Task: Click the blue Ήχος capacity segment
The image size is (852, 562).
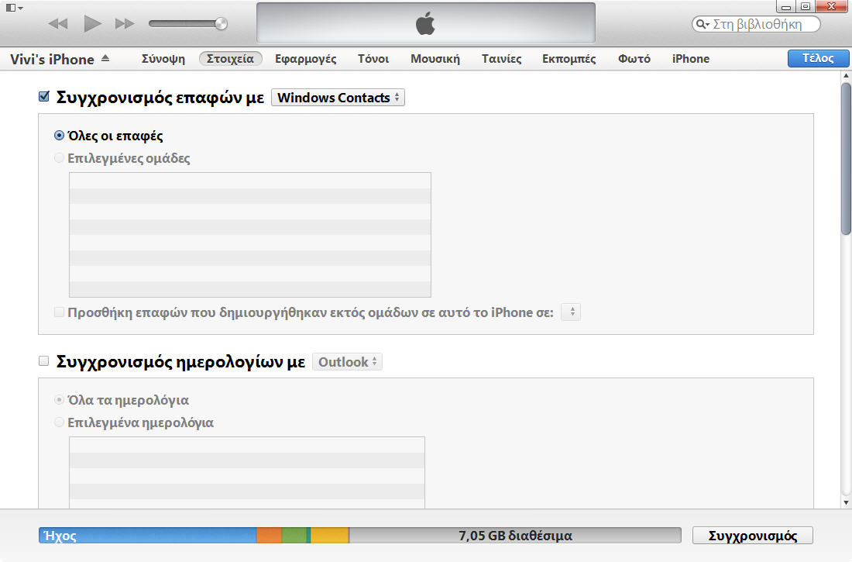Action: (147, 536)
